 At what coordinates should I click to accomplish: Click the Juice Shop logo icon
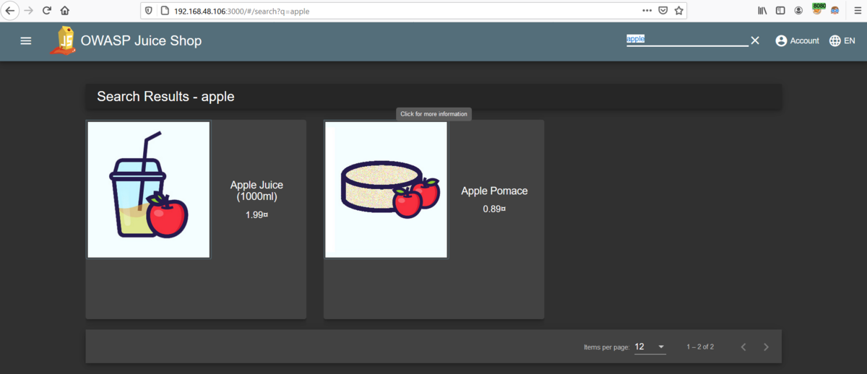64,41
